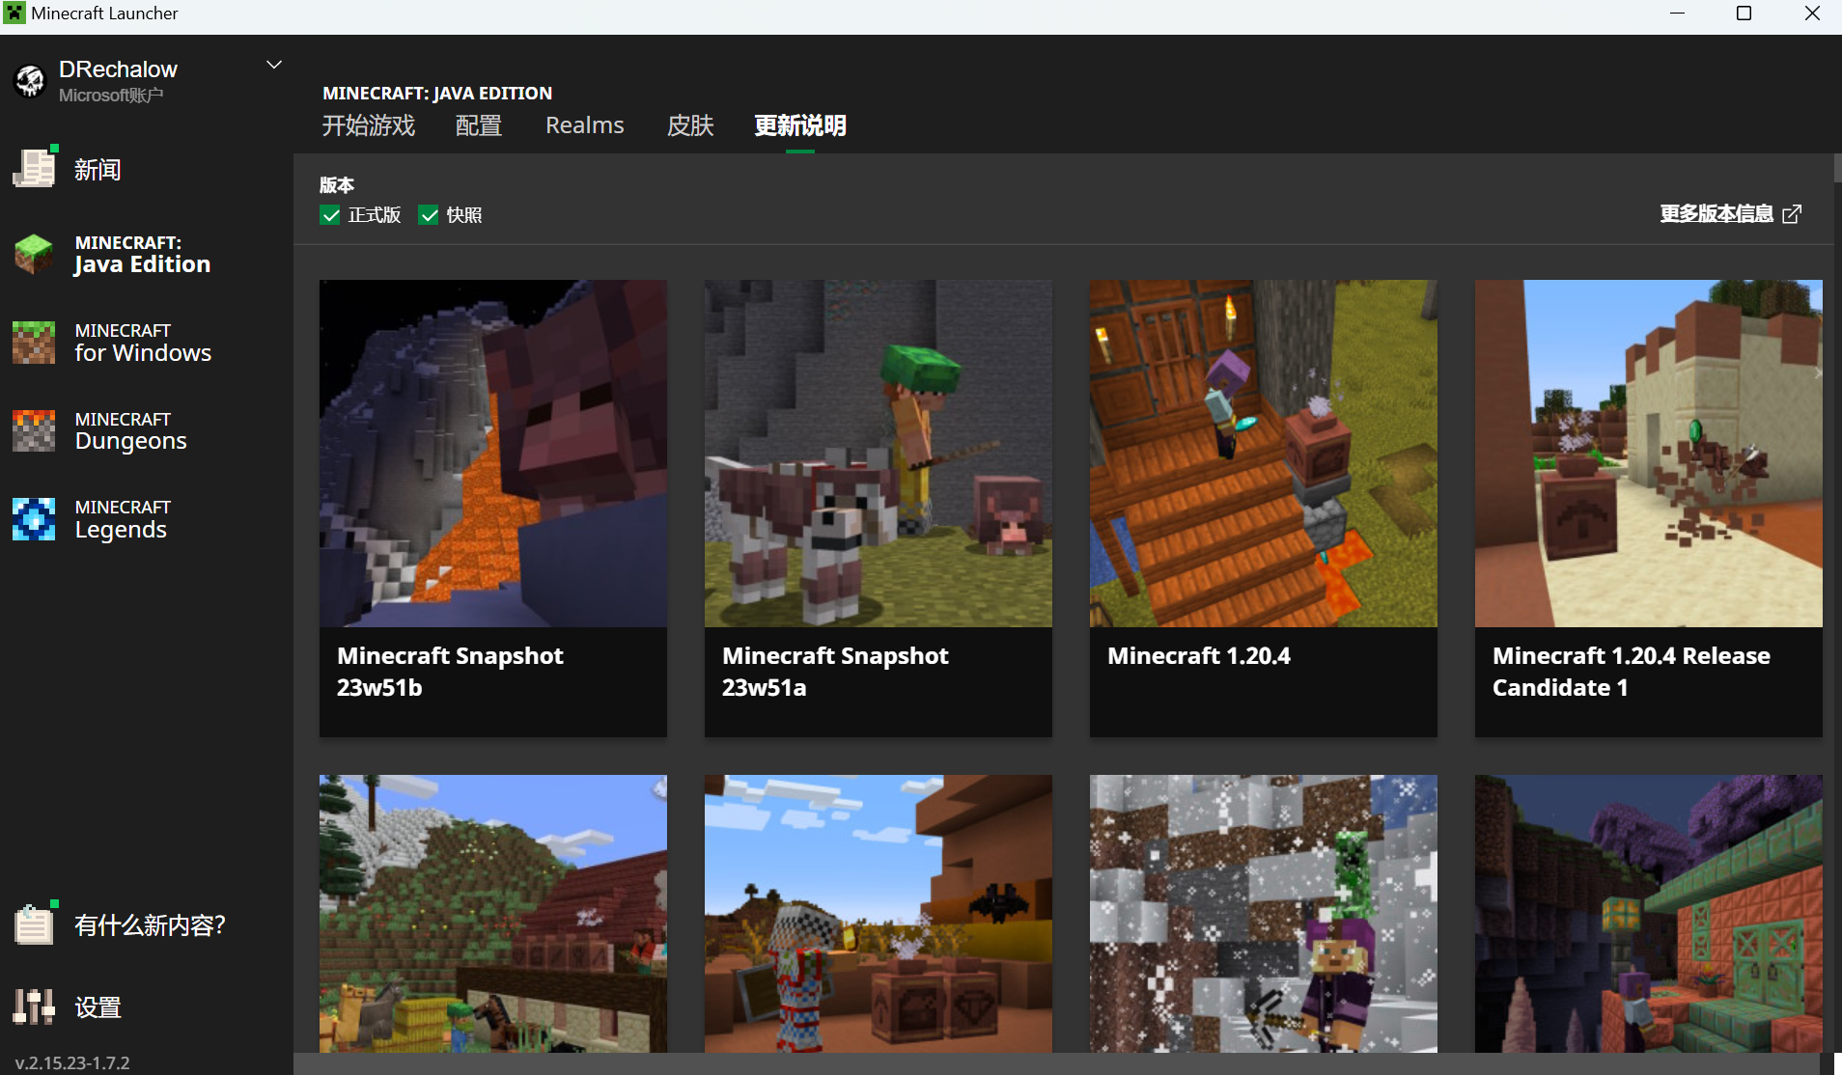The width and height of the screenshot is (1842, 1075).
Task: Open Minecraft Snapshot 23w51a patch notes card
Action: tap(879, 509)
